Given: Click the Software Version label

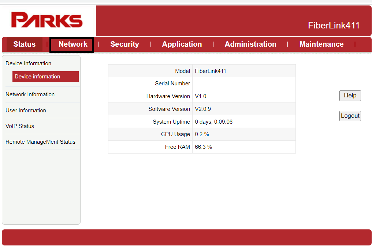Looking at the screenshot, I should click(x=169, y=109).
